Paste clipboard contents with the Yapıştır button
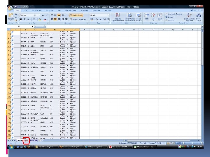This screenshot has height=157, width=210. coord(11,17)
